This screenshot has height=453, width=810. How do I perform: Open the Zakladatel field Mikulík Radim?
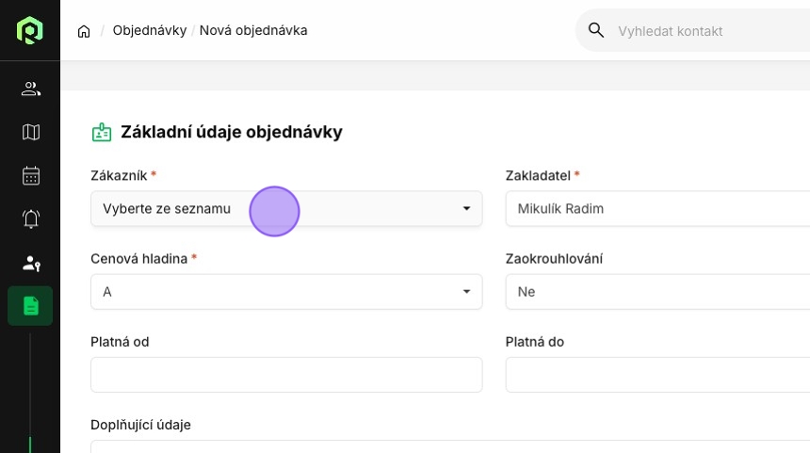pos(657,209)
